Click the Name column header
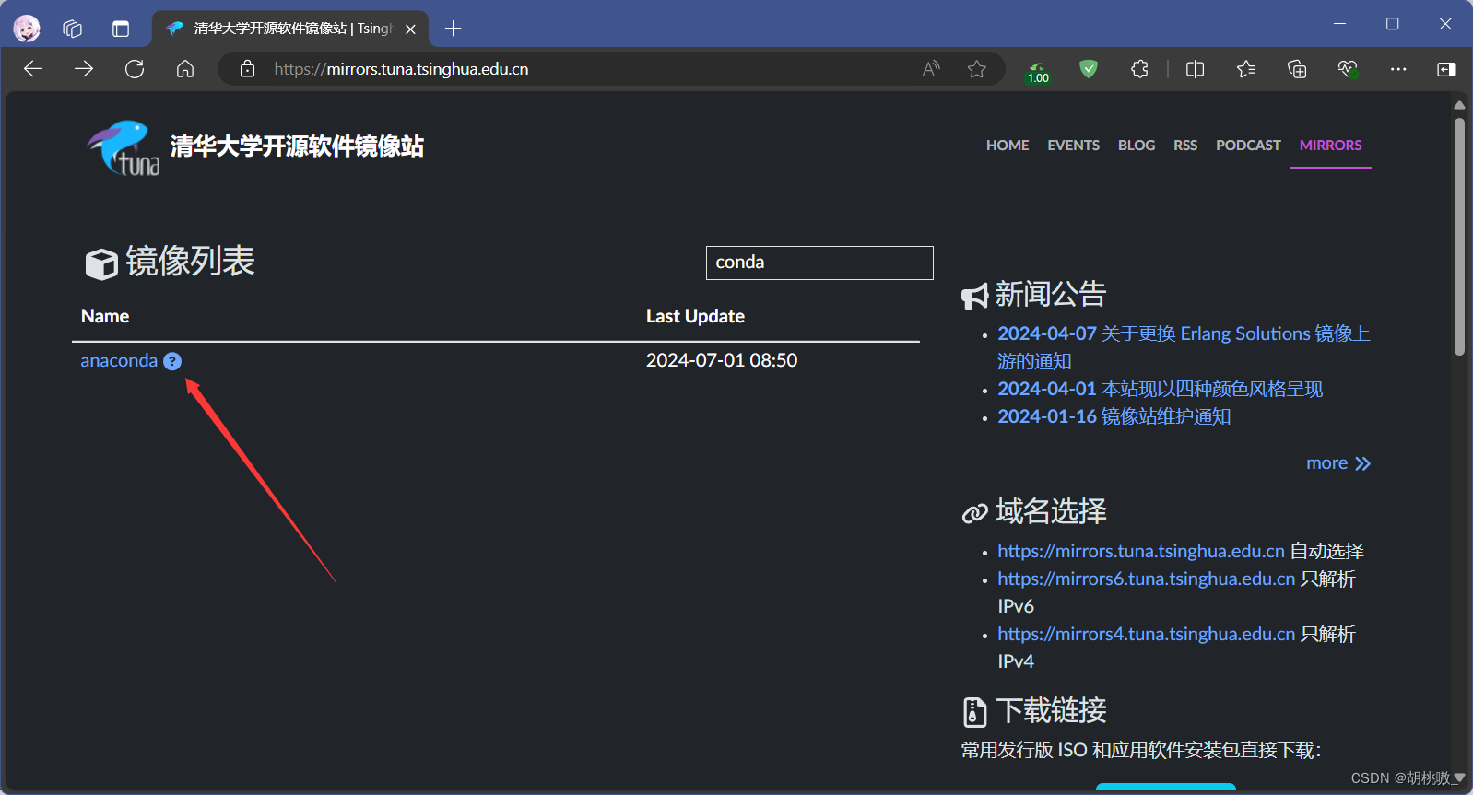This screenshot has height=795, width=1473. click(x=105, y=316)
